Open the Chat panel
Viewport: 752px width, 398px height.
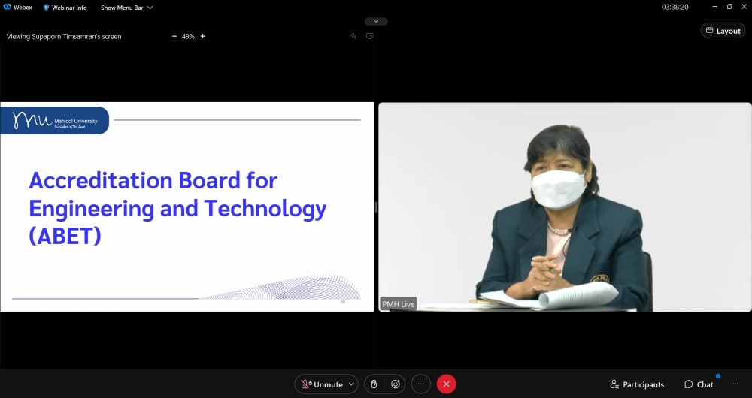[699, 384]
